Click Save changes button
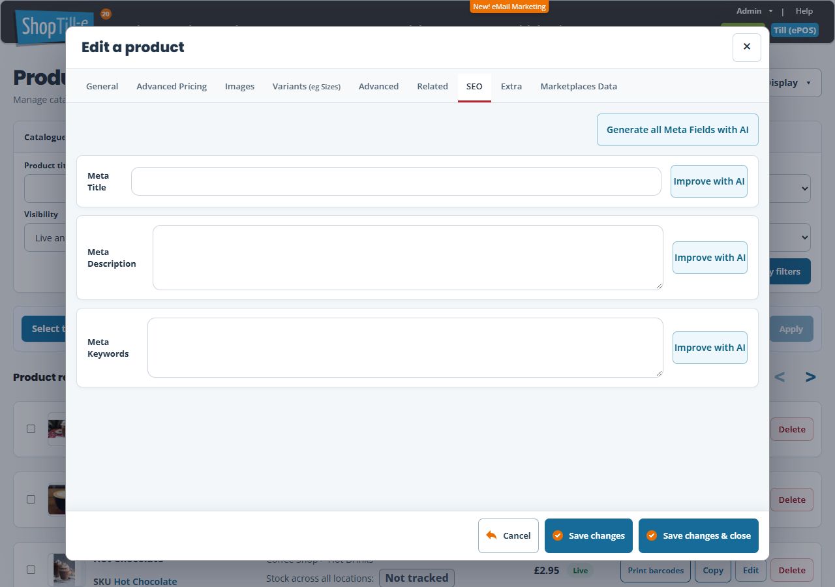835x587 pixels. (588, 535)
